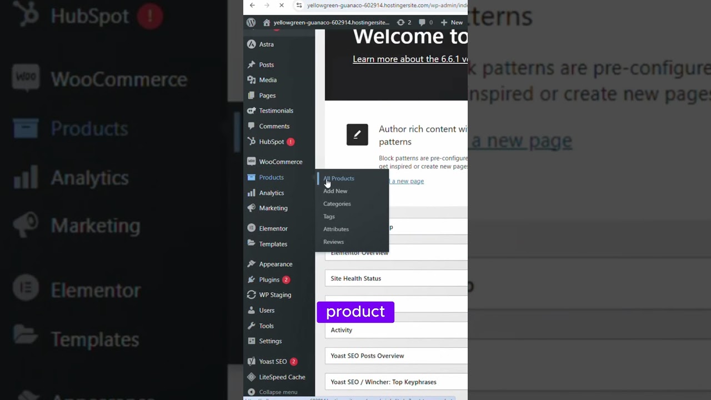Collapse the admin sidebar menu
The width and height of the screenshot is (711, 400).
pyautogui.click(x=273, y=392)
